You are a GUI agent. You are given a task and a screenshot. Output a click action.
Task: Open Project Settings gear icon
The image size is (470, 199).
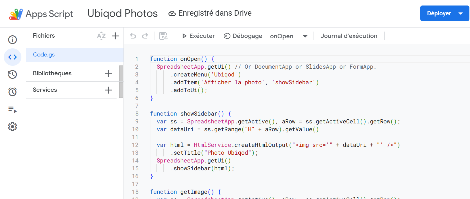click(x=12, y=127)
